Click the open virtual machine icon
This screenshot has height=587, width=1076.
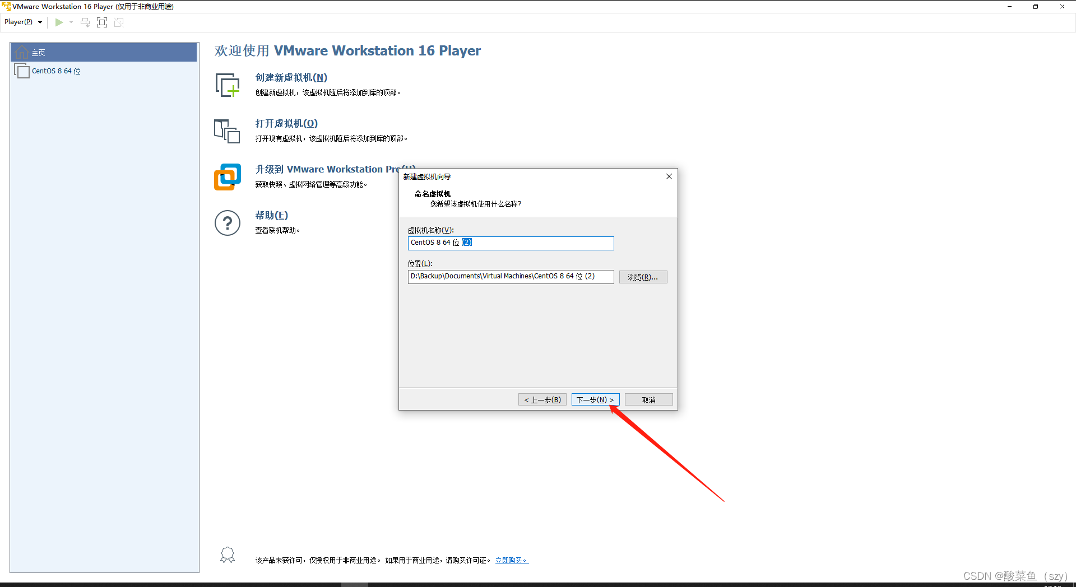pos(227,131)
